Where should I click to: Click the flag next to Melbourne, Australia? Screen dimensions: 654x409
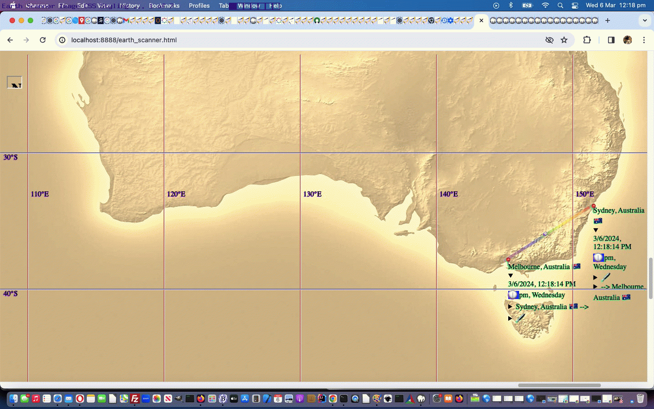(577, 266)
